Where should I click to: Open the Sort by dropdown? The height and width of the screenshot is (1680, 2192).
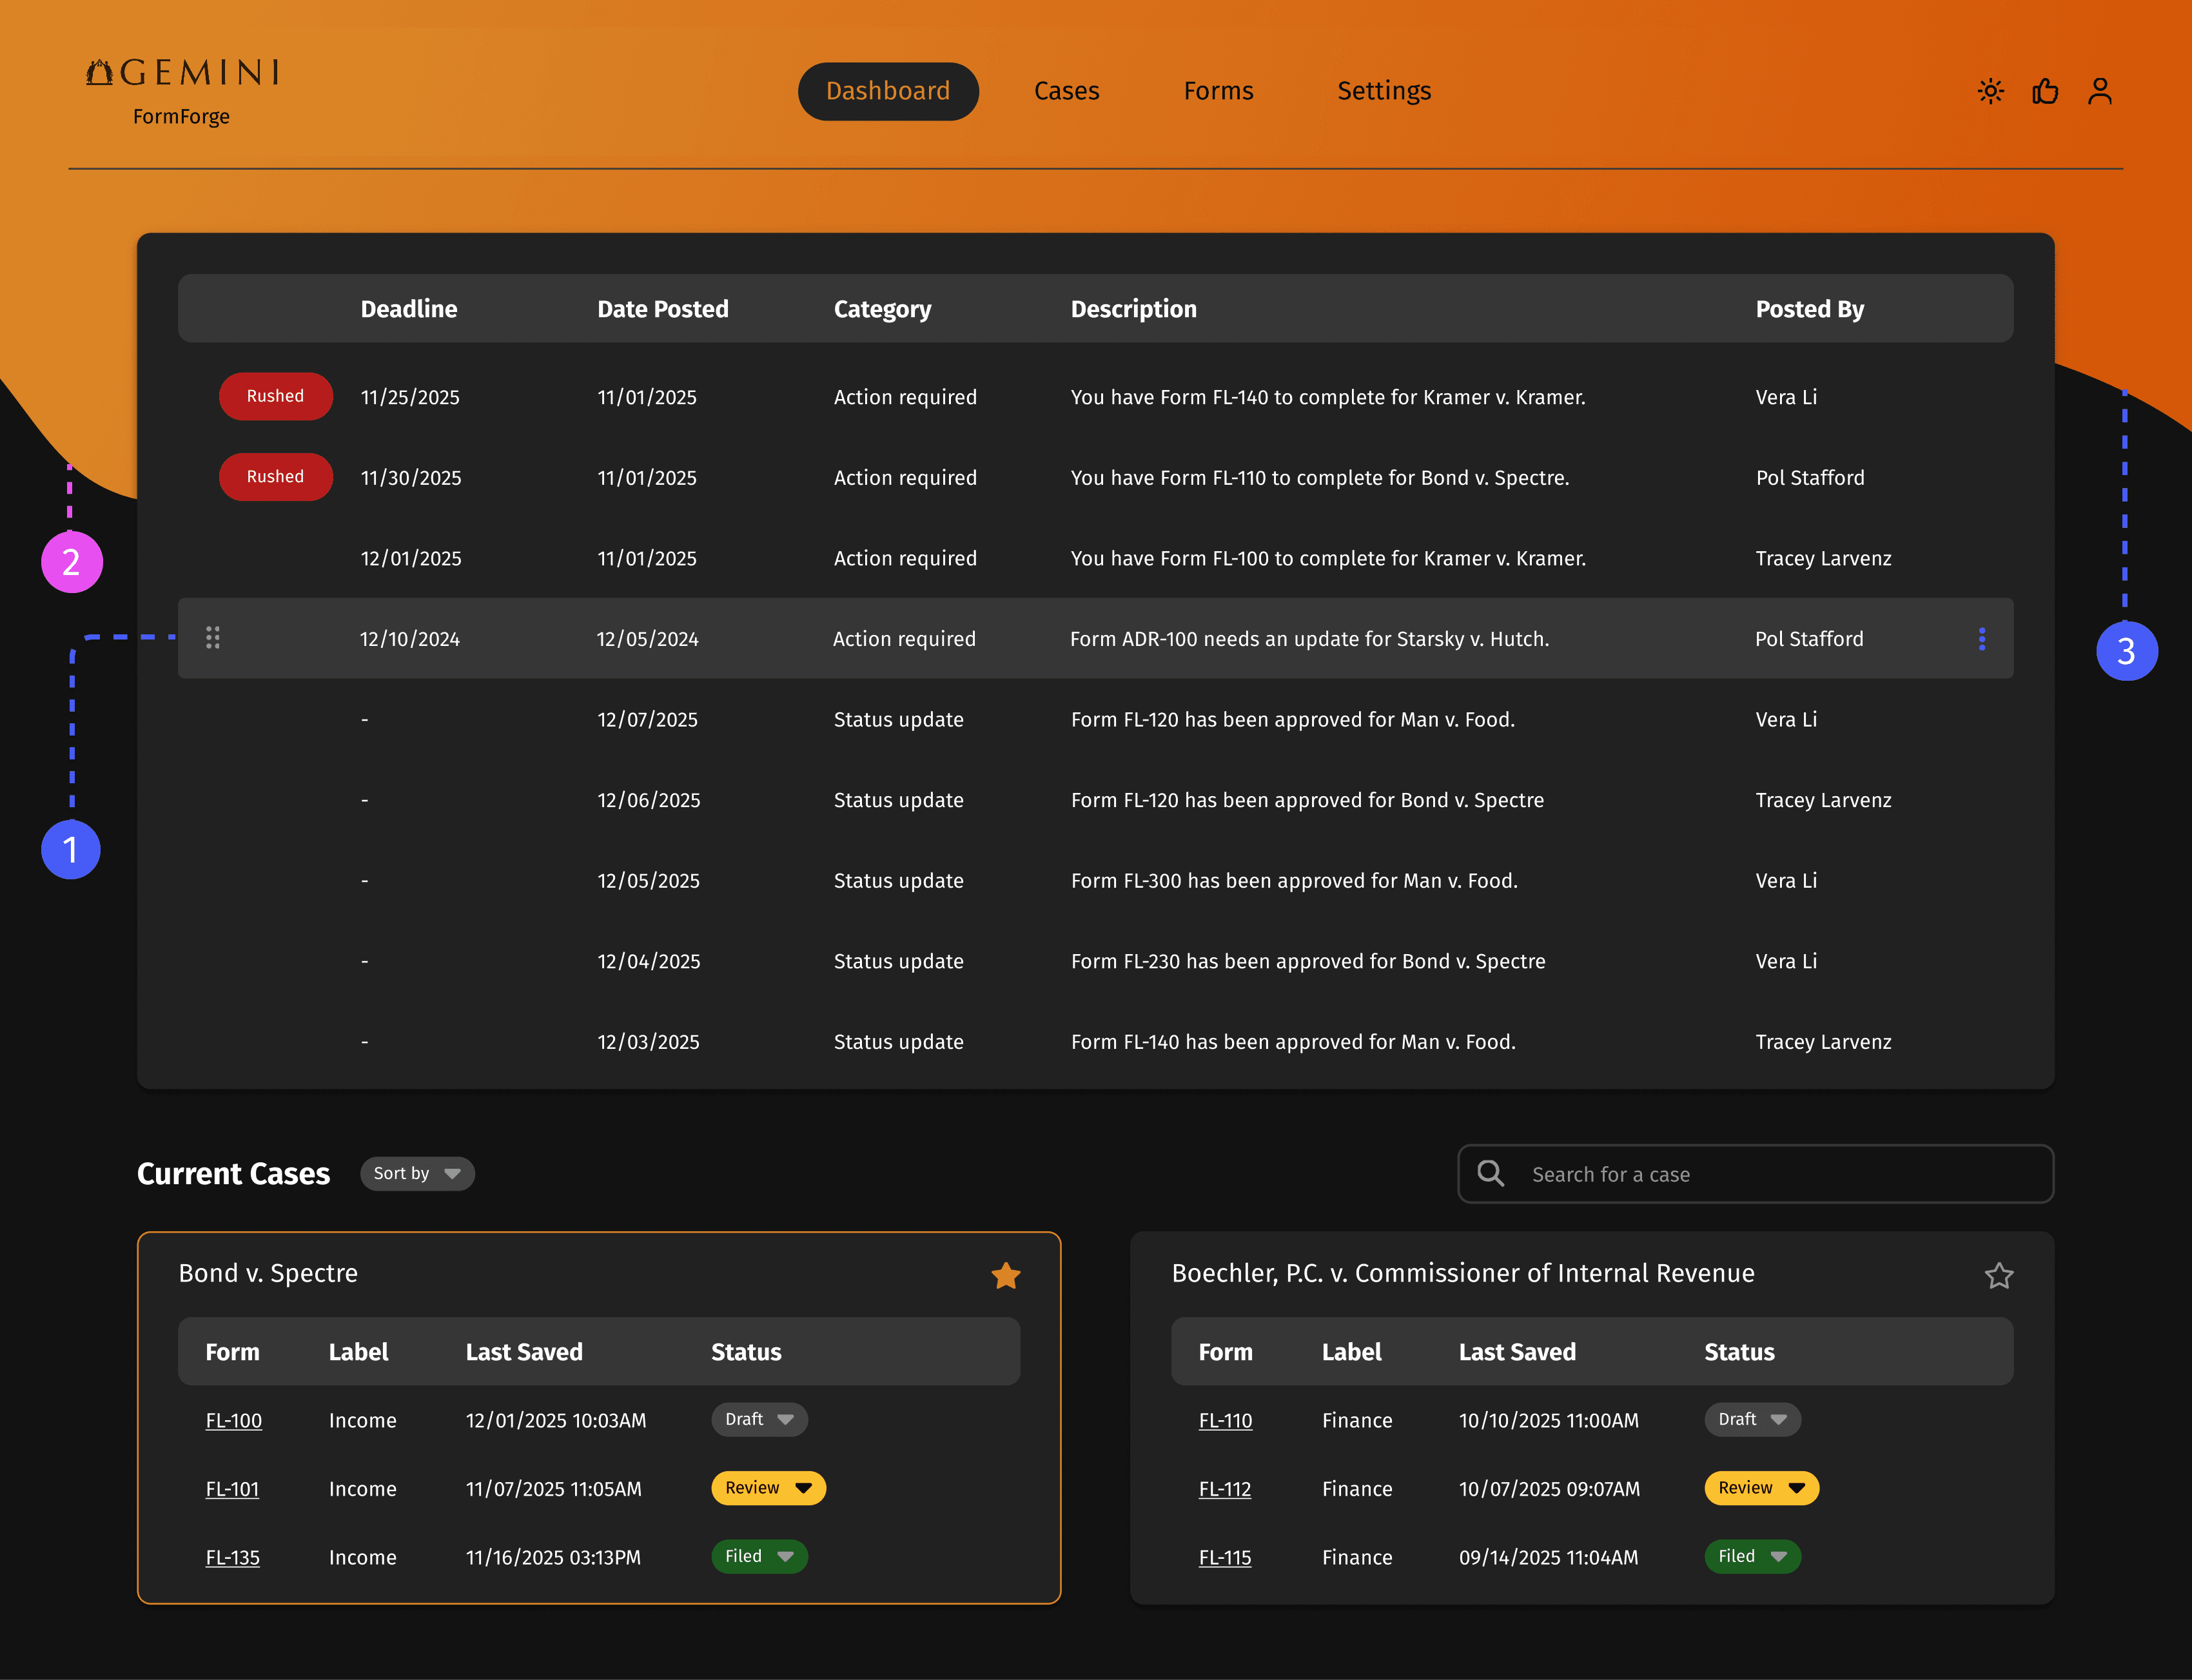click(417, 1173)
